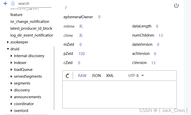
Task: Click the ephemeralOwner value 0
Action: pyautogui.click(x=99, y=17)
